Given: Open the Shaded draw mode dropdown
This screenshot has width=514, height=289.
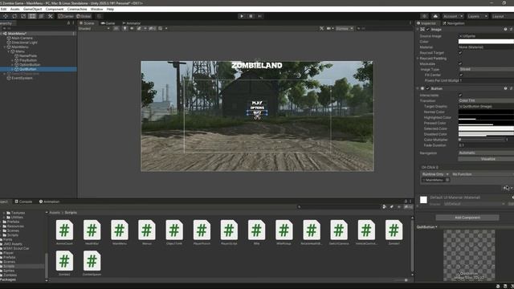Looking at the screenshot, I should [94, 29].
